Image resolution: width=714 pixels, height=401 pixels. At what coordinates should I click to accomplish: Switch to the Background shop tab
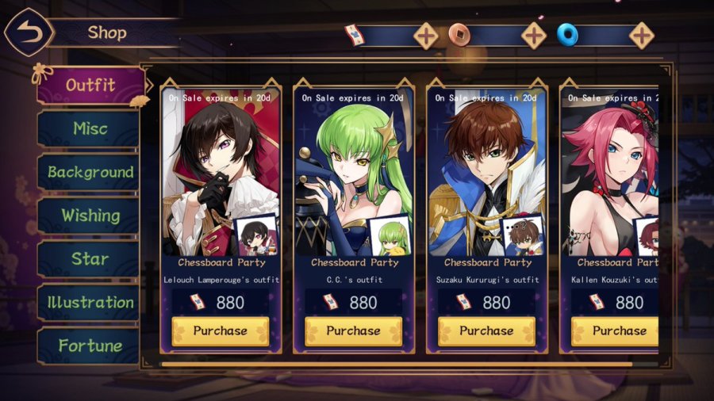(x=89, y=172)
